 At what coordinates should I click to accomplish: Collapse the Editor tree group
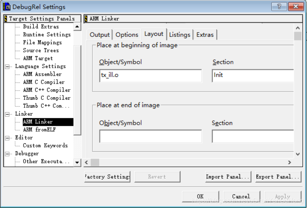click(7, 138)
